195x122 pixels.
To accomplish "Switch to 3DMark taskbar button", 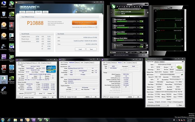I will tap(28, 120).
